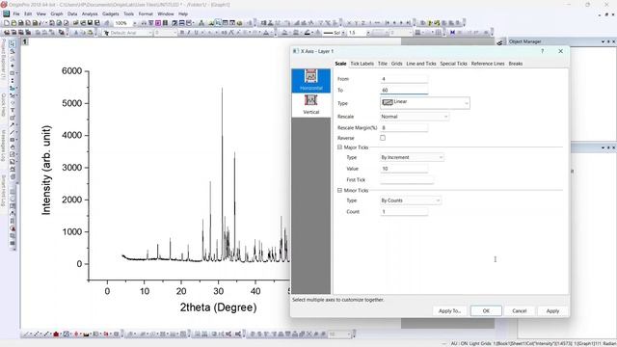The image size is (617, 347).
Task: Open the axis Type Linear dropdown
Action: (425, 103)
